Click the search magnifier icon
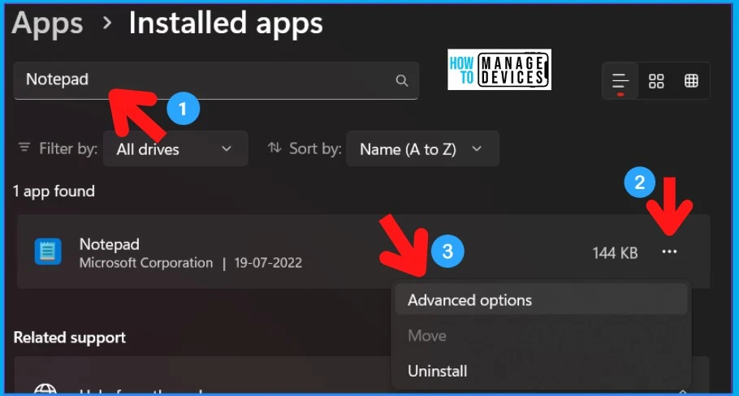Image resolution: width=739 pixels, height=396 pixels. (401, 80)
